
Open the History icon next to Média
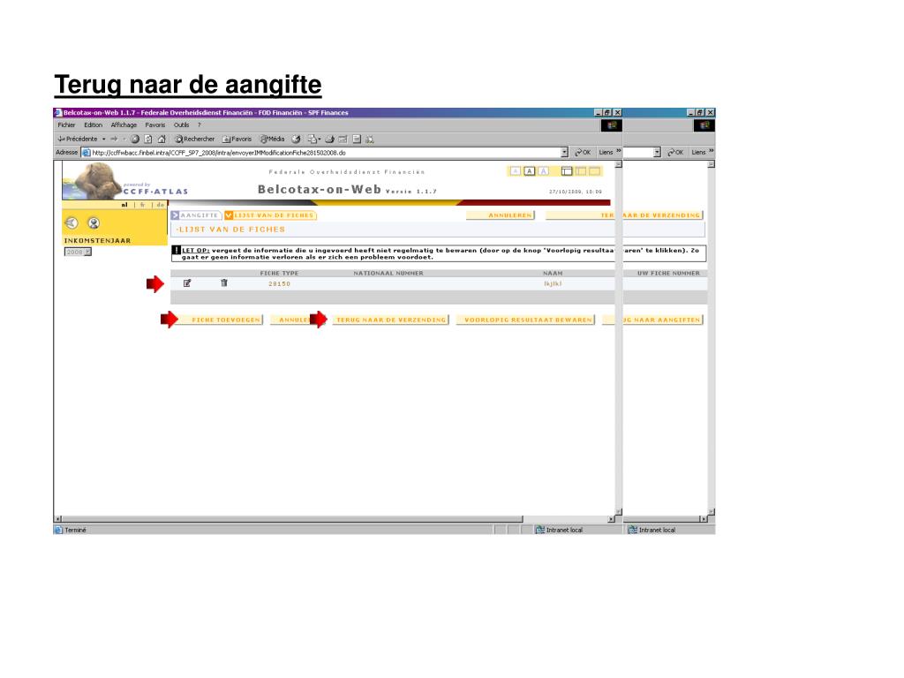[x=296, y=139]
